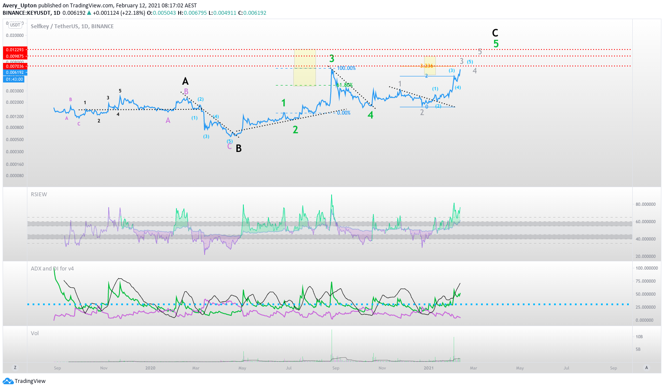Click the red 0.009875 price label

15,56
